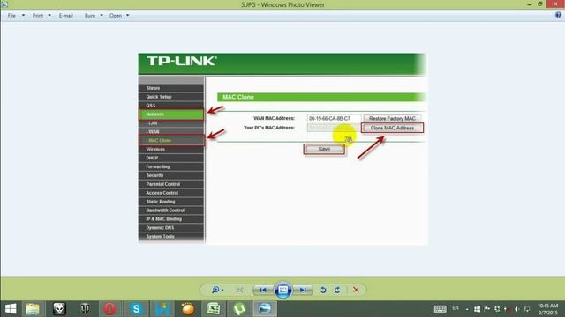Open uTorrent from the taskbar
This screenshot has height=317, width=565.
tap(239, 309)
